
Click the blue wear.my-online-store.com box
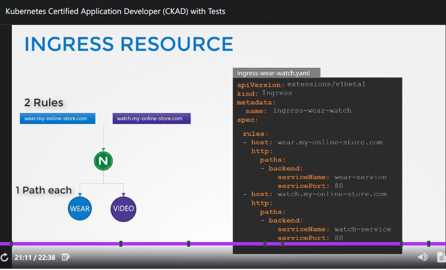tap(58, 118)
